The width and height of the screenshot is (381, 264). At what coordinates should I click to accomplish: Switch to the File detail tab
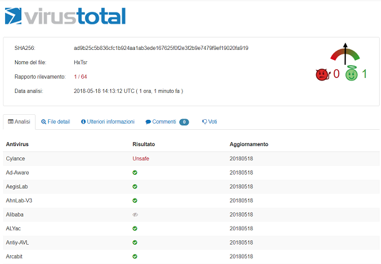click(x=56, y=122)
